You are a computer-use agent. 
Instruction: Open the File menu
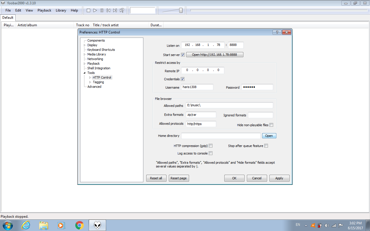click(8, 10)
